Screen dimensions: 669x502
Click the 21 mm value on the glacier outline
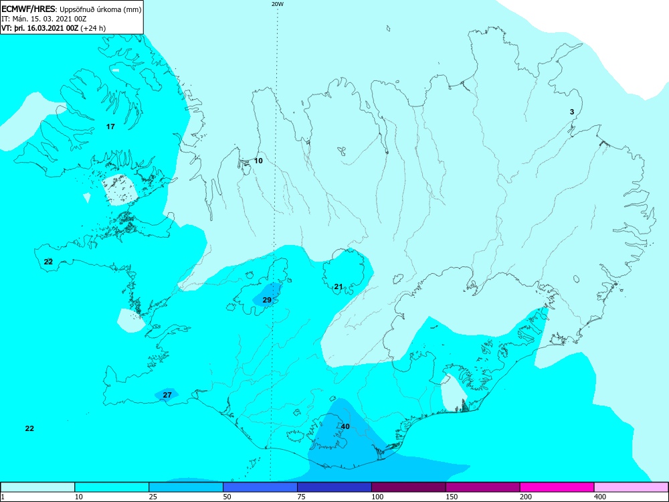pos(339,286)
